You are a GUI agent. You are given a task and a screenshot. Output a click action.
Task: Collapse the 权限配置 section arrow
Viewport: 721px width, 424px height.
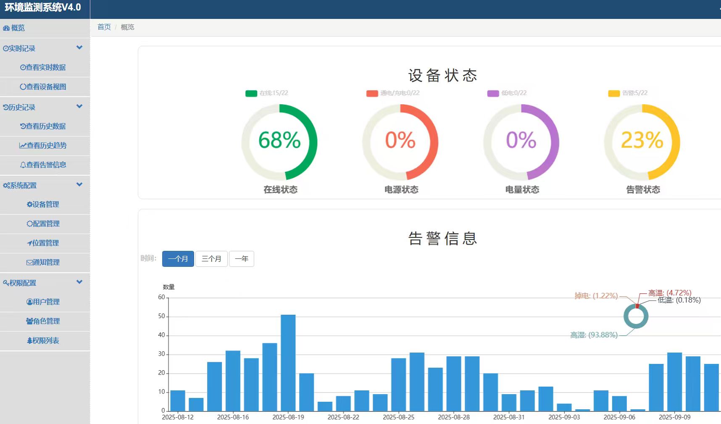tap(79, 282)
